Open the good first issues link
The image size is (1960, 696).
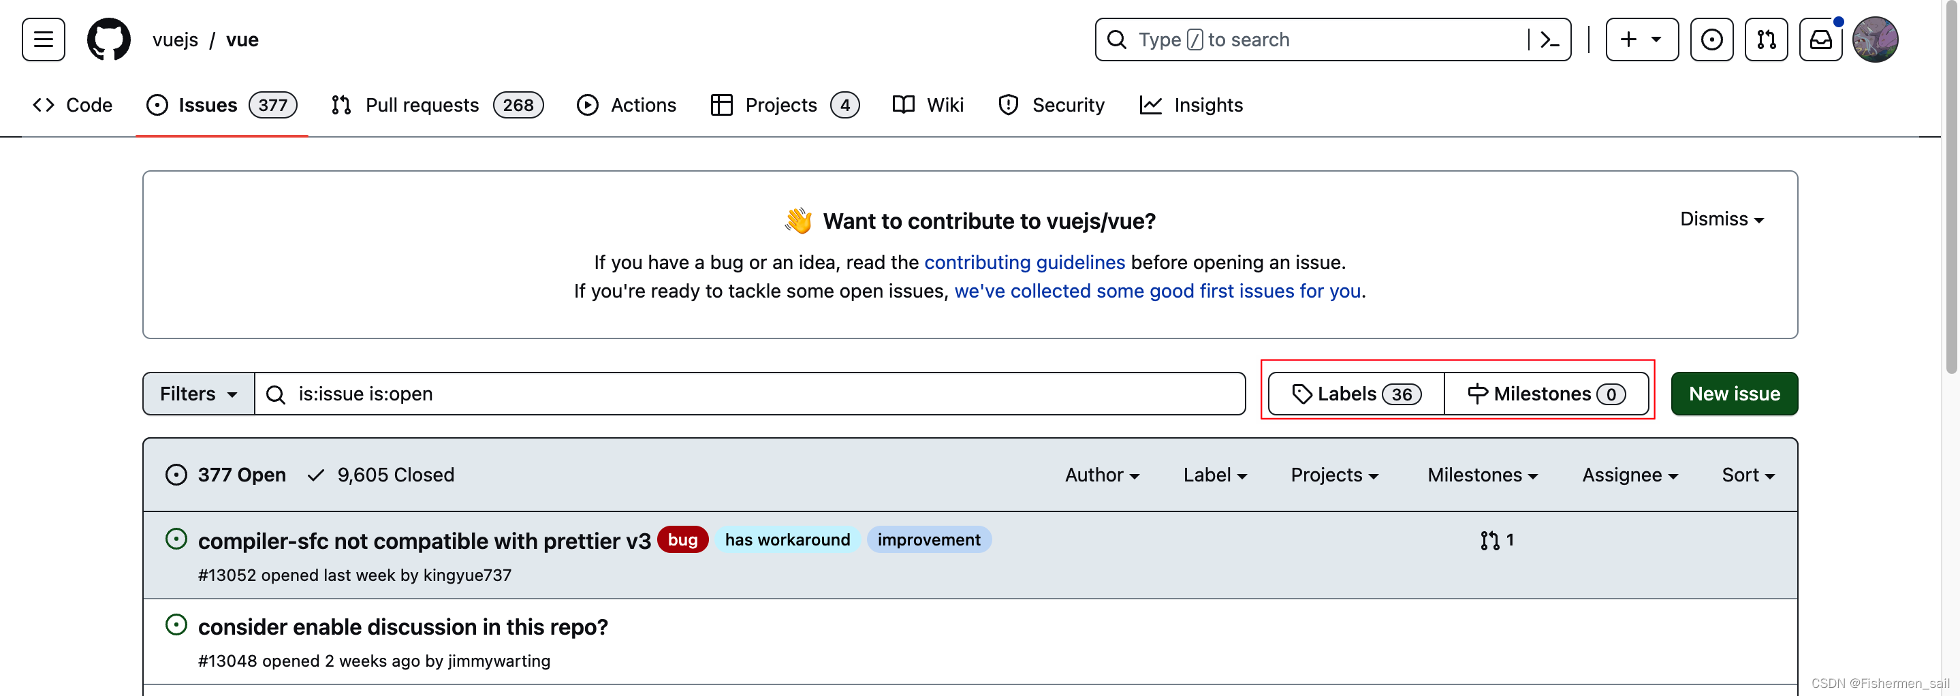[x=1157, y=291]
